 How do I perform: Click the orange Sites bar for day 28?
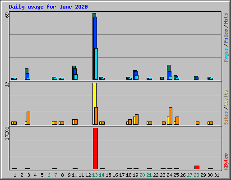(198, 123)
